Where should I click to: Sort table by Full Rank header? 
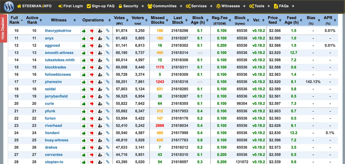pyautogui.click(x=15, y=20)
